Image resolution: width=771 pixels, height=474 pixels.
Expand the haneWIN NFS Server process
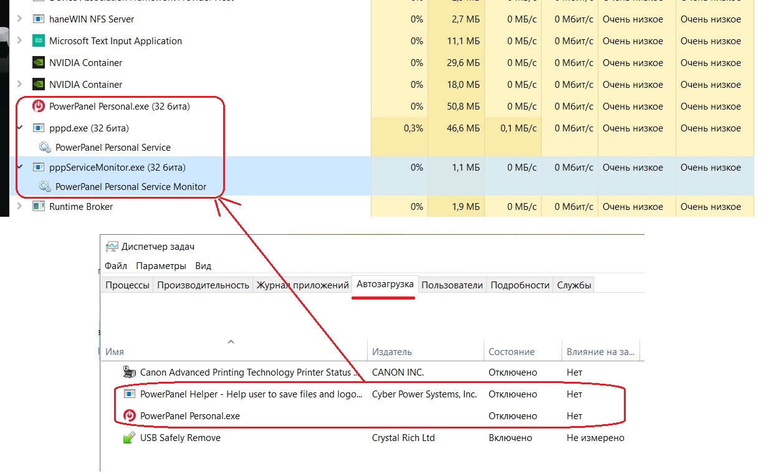point(20,19)
